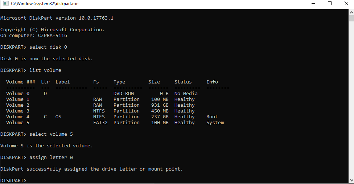Click the scrollbar down arrow

click(x=351, y=180)
